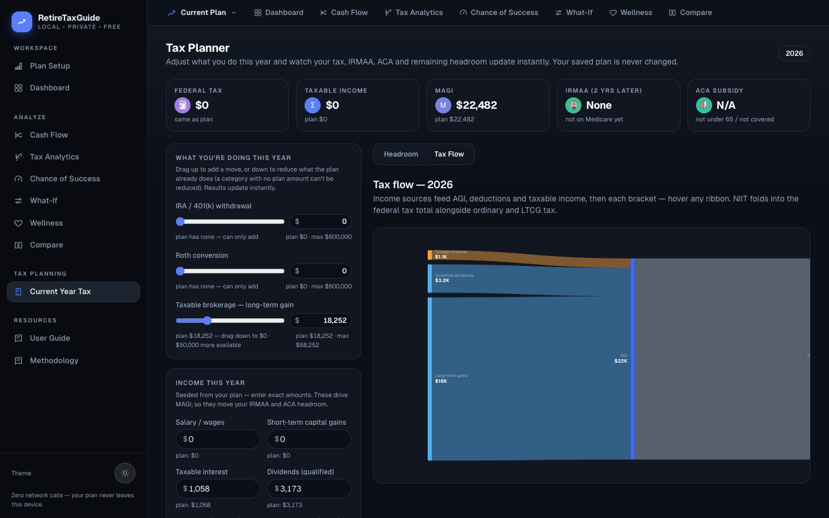
Task: Open Wellness in the sidebar
Action: pos(73,223)
